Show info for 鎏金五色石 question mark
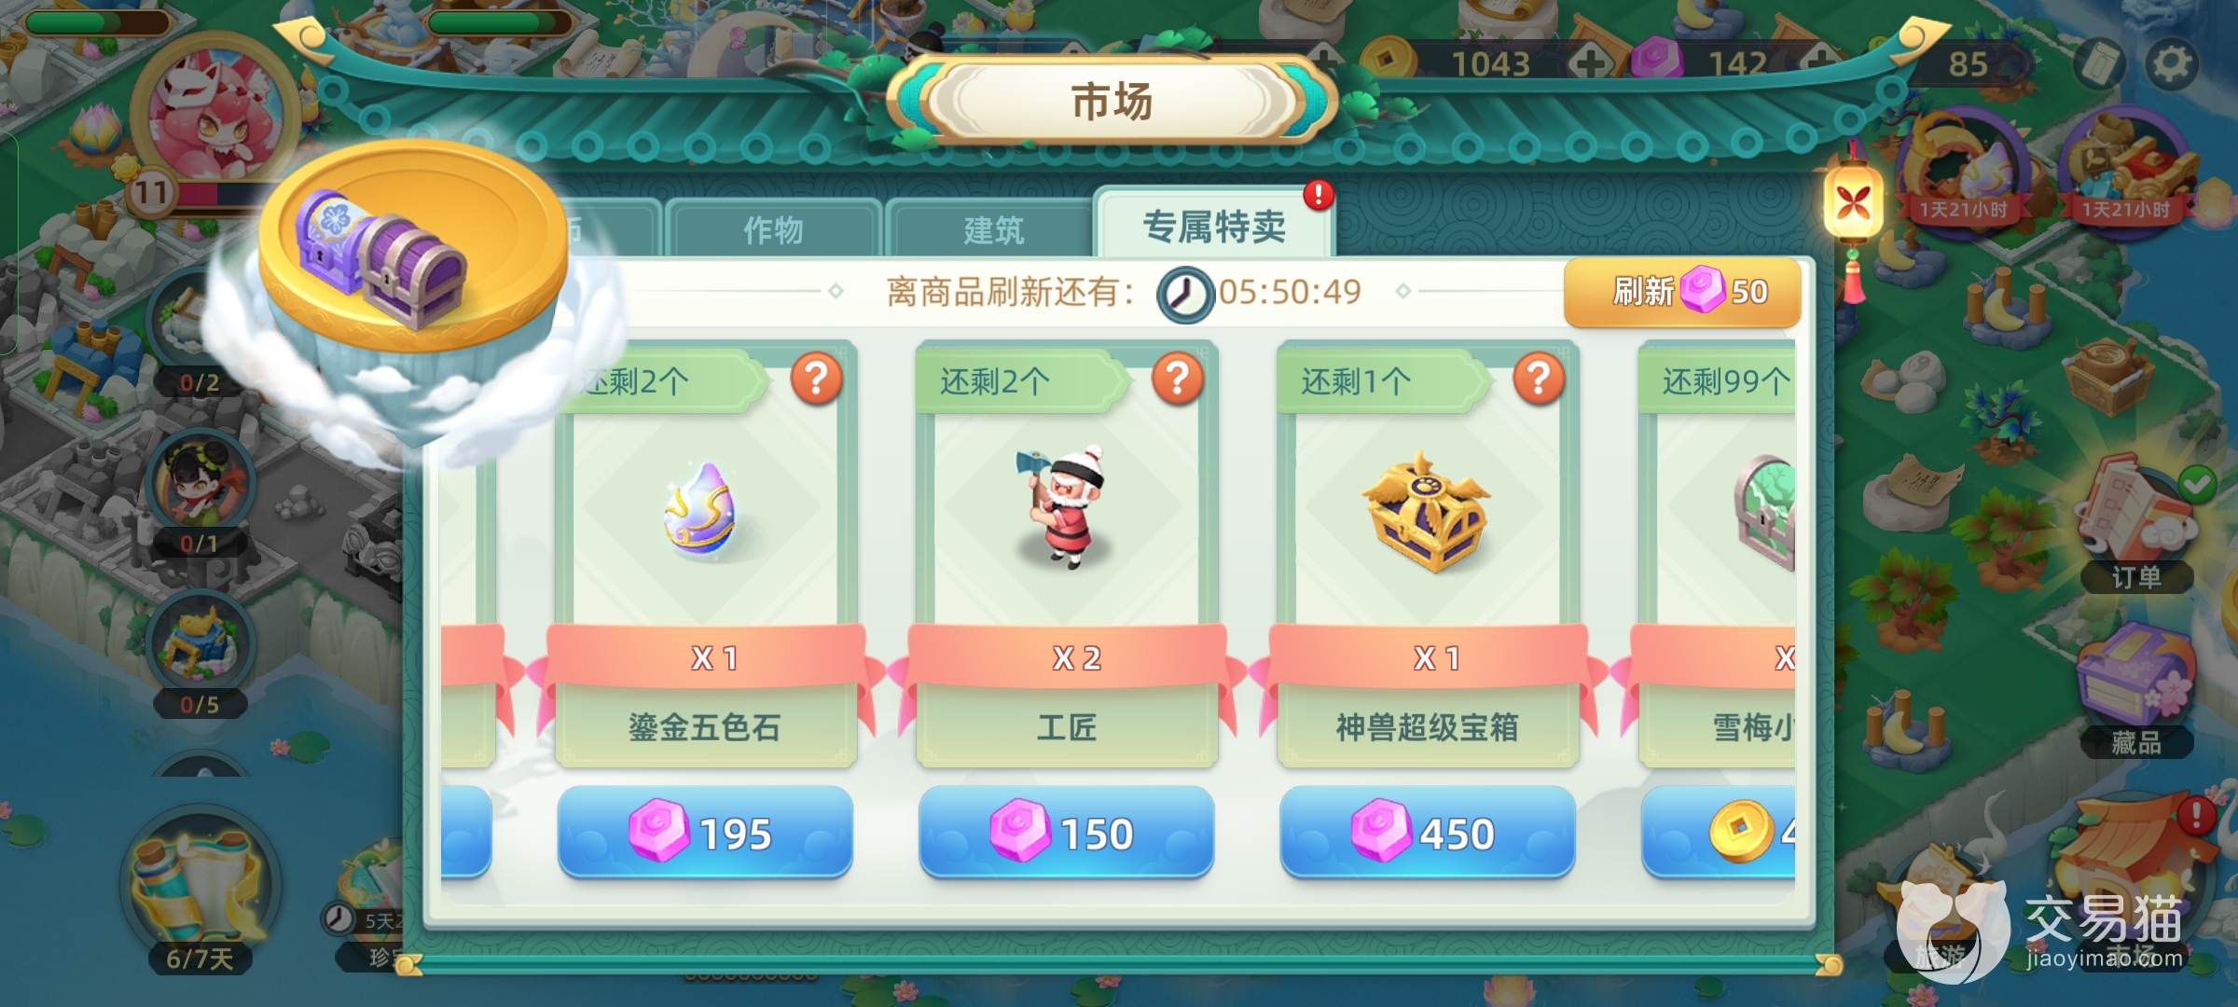Viewport: 2238px width, 1007px height. (817, 378)
